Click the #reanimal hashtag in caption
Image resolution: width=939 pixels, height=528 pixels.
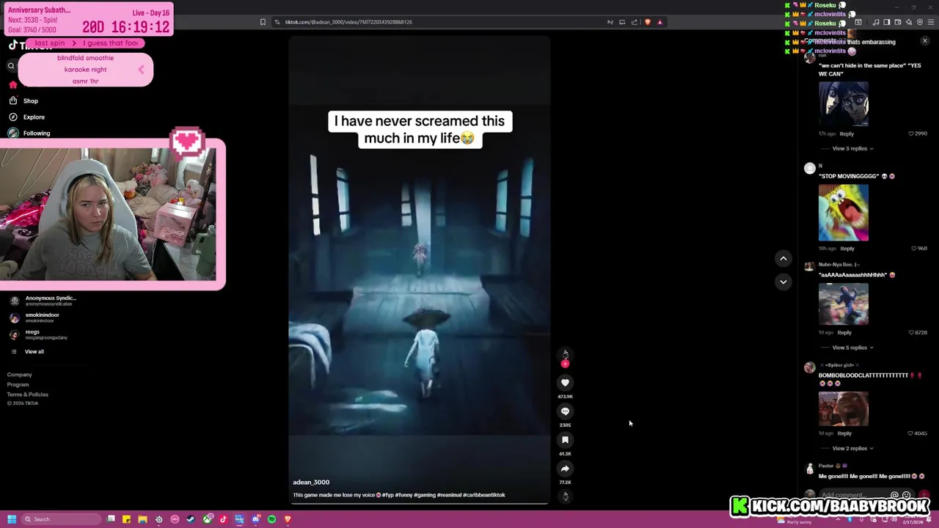(x=449, y=495)
